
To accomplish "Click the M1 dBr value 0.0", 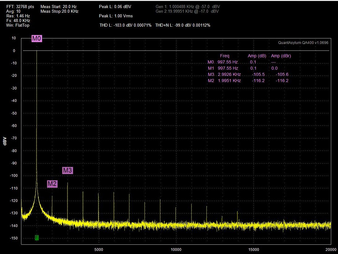I will [275, 68].
